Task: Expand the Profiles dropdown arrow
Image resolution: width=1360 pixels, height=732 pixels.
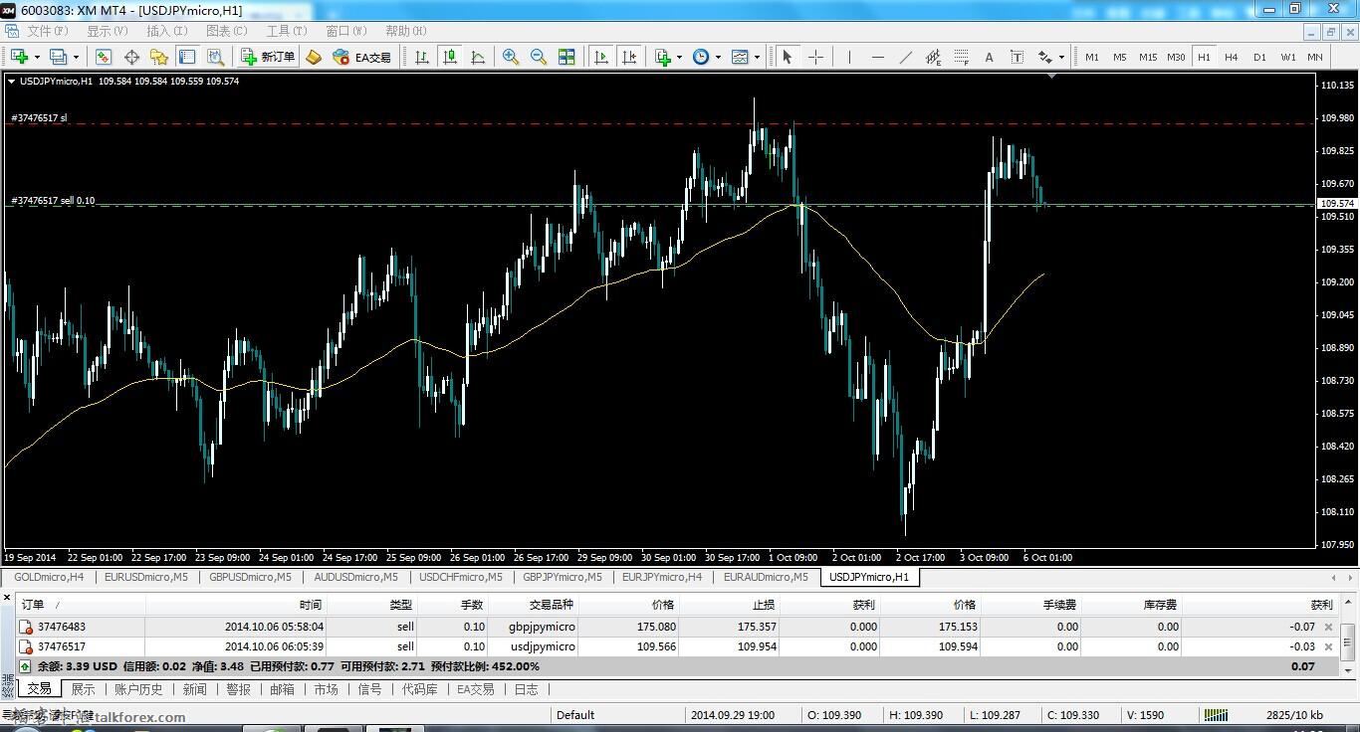Action: (76, 57)
